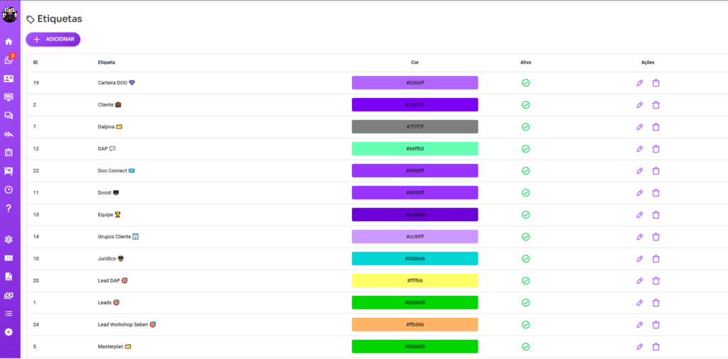The image size is (728, 359).
Task: Open the report file chart icon
Action: [9, 276]
